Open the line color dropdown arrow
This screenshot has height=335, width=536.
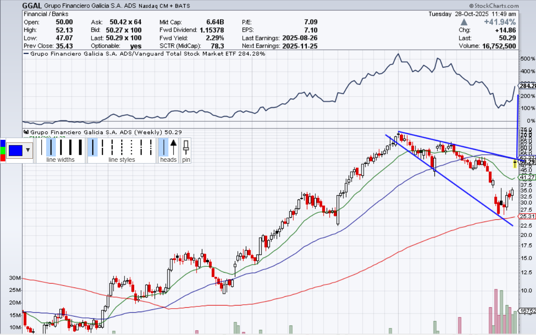[x=29, y=150]
